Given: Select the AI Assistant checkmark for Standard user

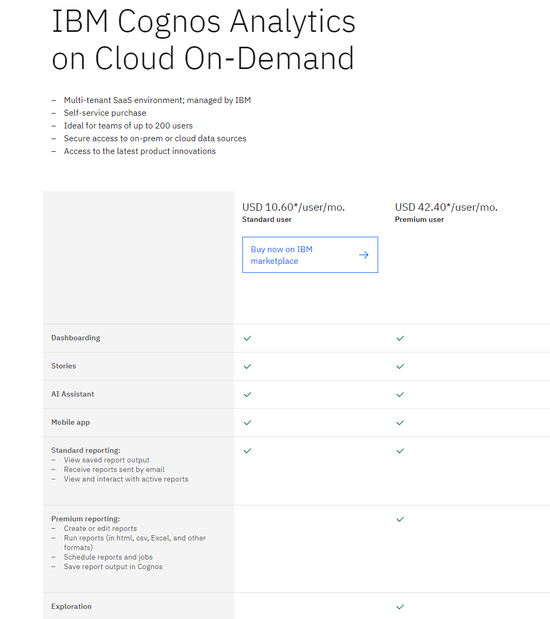Looking at the screenshot, I should coord(247,394).
